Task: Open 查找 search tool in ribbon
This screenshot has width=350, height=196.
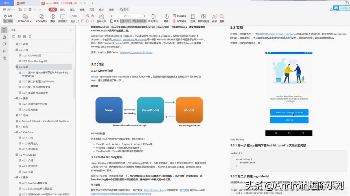Action: [222, 19]
